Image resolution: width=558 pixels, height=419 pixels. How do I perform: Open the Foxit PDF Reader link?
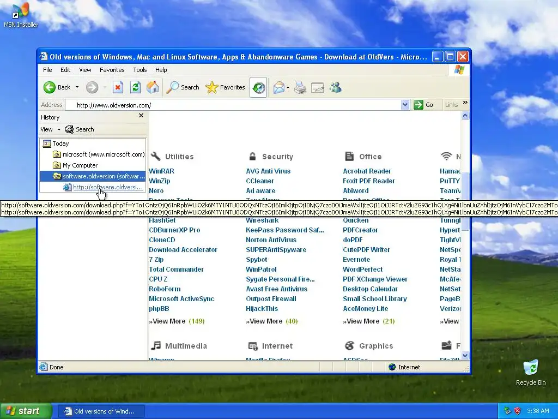click(x=369, y=181)
